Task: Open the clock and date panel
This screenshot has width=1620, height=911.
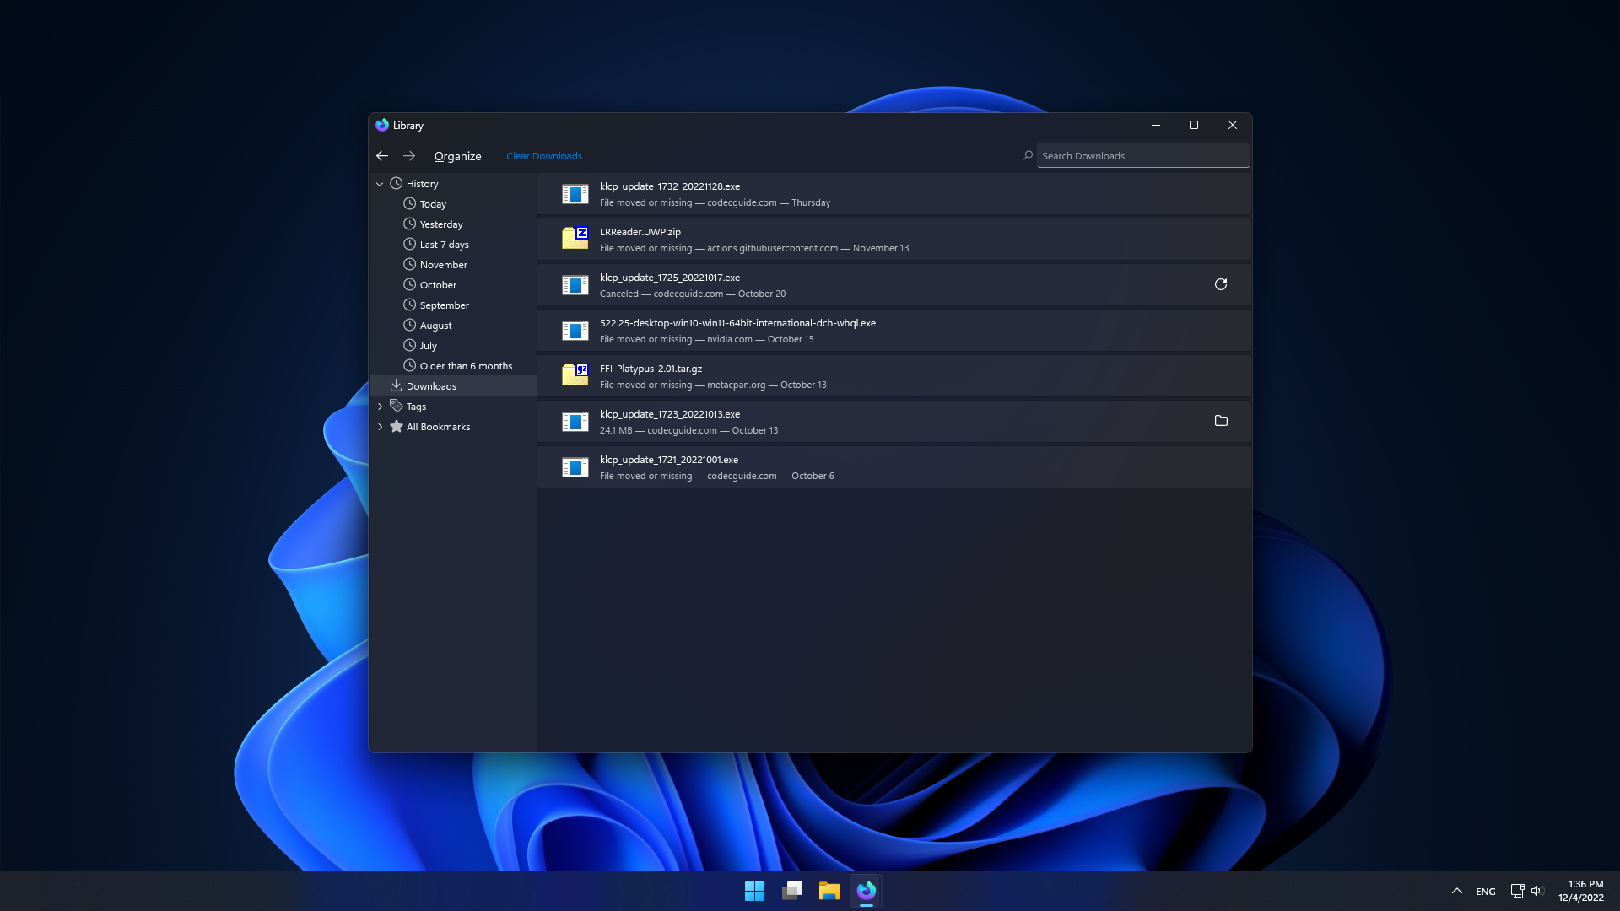Action: pos(1580,891)
